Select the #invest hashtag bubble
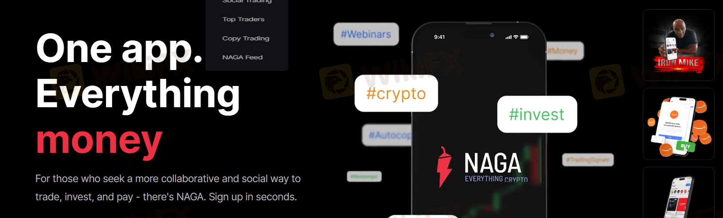 coord(537,114)
